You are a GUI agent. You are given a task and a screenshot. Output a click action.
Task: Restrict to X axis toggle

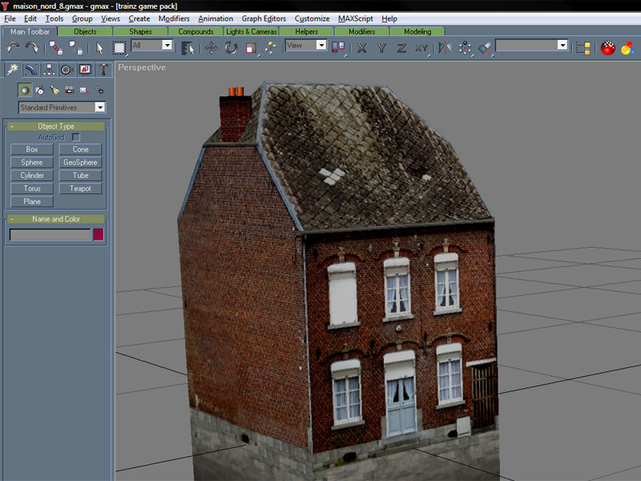[x=362, y=48]
